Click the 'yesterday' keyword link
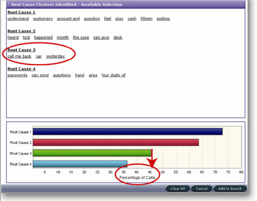 point(55,56)
